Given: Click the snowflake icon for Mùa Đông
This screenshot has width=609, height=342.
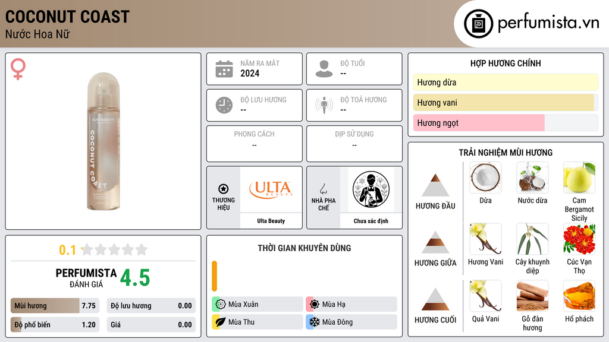Looking at the screenshot, I should pyautogui.click(x=315, y=322).
